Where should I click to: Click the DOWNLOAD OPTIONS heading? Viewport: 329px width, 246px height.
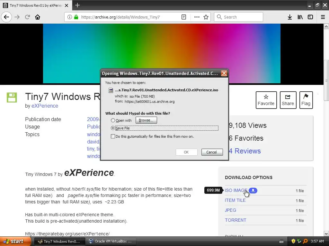point(249,177)
